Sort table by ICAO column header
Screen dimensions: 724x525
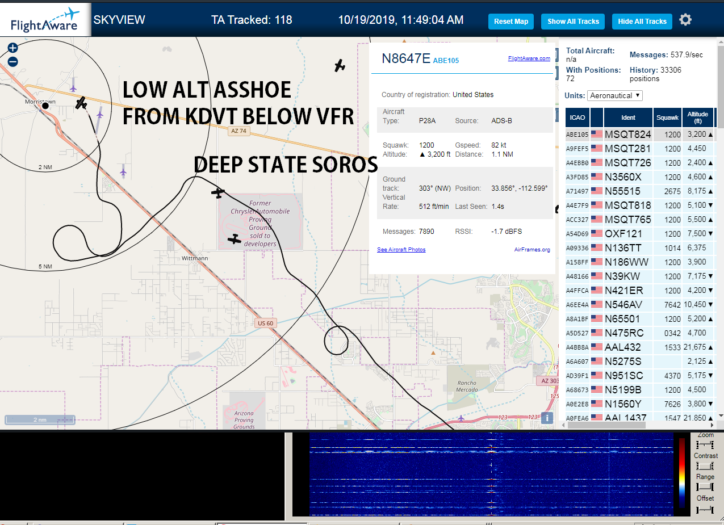577,117
